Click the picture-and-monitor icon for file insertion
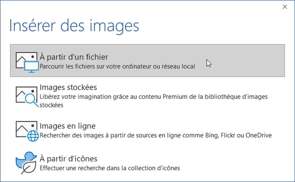 click(x=27, y=62)
